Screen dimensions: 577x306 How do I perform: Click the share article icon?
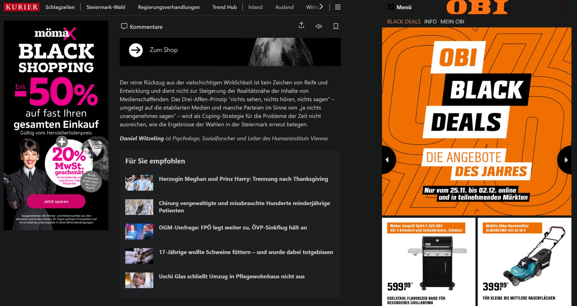[301, 26]
